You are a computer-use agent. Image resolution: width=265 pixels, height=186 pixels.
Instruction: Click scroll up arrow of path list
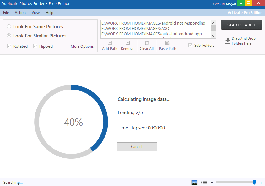214,23
